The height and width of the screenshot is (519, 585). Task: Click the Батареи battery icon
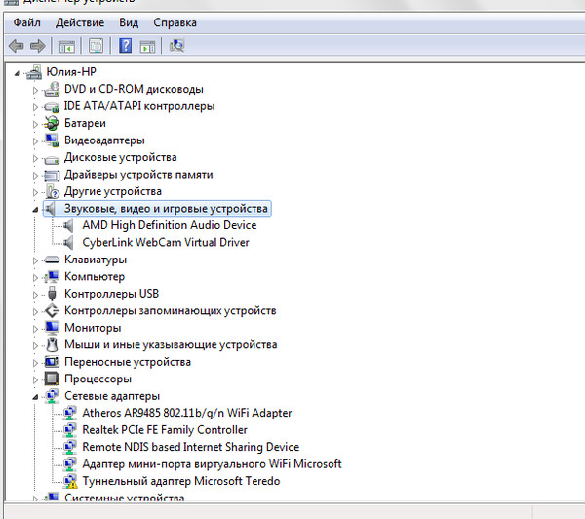coord(52,123)
